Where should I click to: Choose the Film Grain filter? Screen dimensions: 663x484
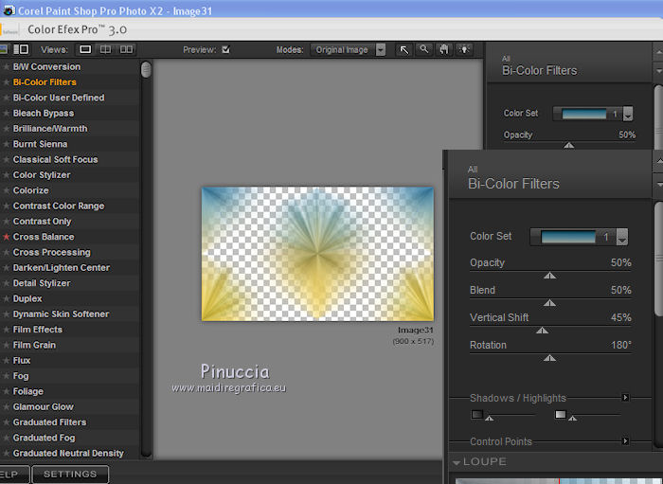[34, 345]
